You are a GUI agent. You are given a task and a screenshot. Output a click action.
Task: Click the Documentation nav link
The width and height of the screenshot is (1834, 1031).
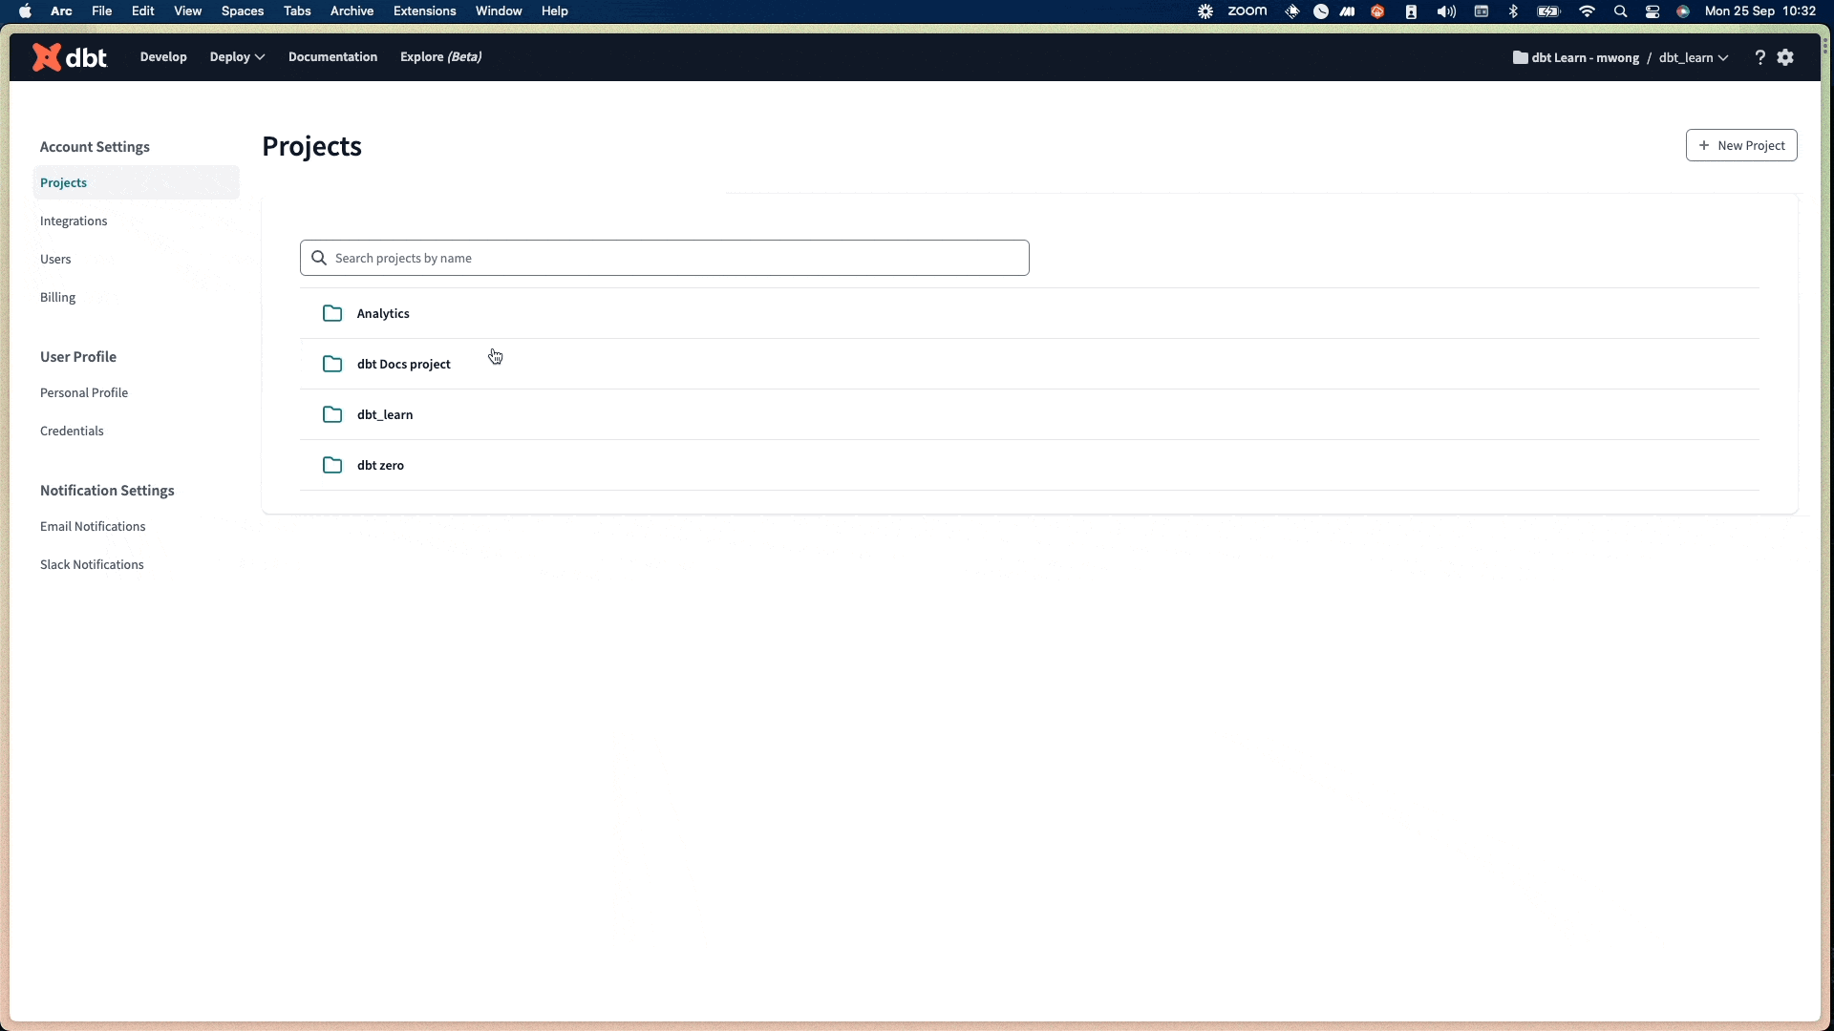coord(332,56)
